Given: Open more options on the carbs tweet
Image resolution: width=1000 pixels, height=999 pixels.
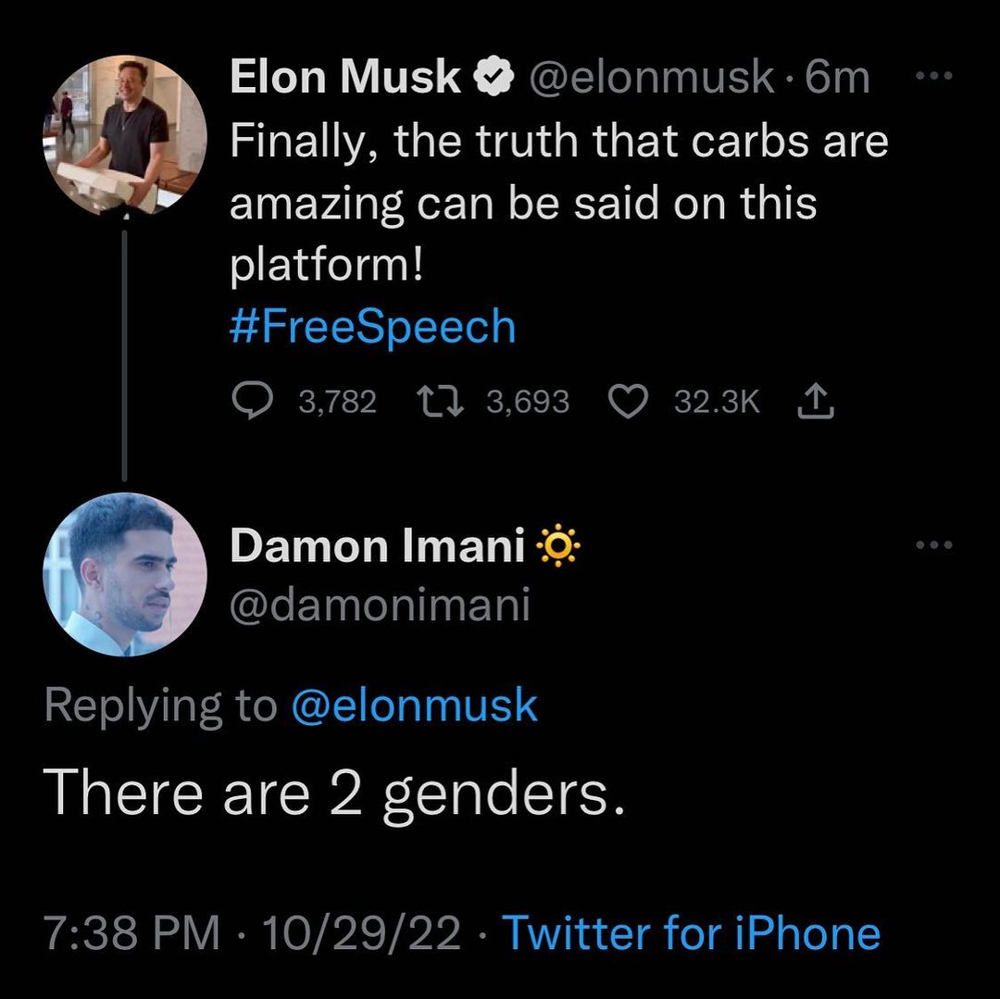Looking at the screenshot, I should point(933,75).
